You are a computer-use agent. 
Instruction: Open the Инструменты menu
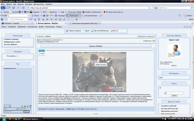click(x=39, y=4)
